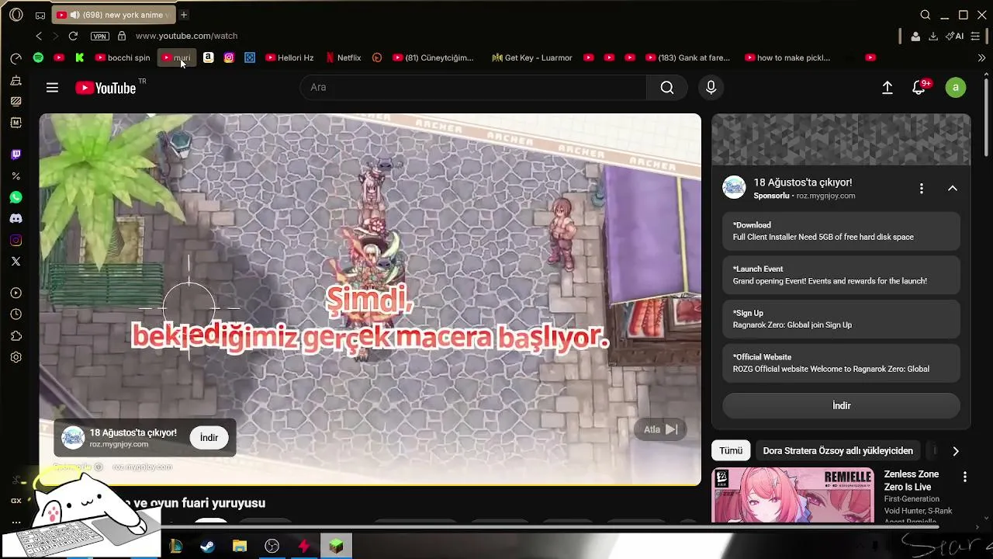Open extensions cube icon in sidebar
The image size is (993, 559).
click(16, 336)
